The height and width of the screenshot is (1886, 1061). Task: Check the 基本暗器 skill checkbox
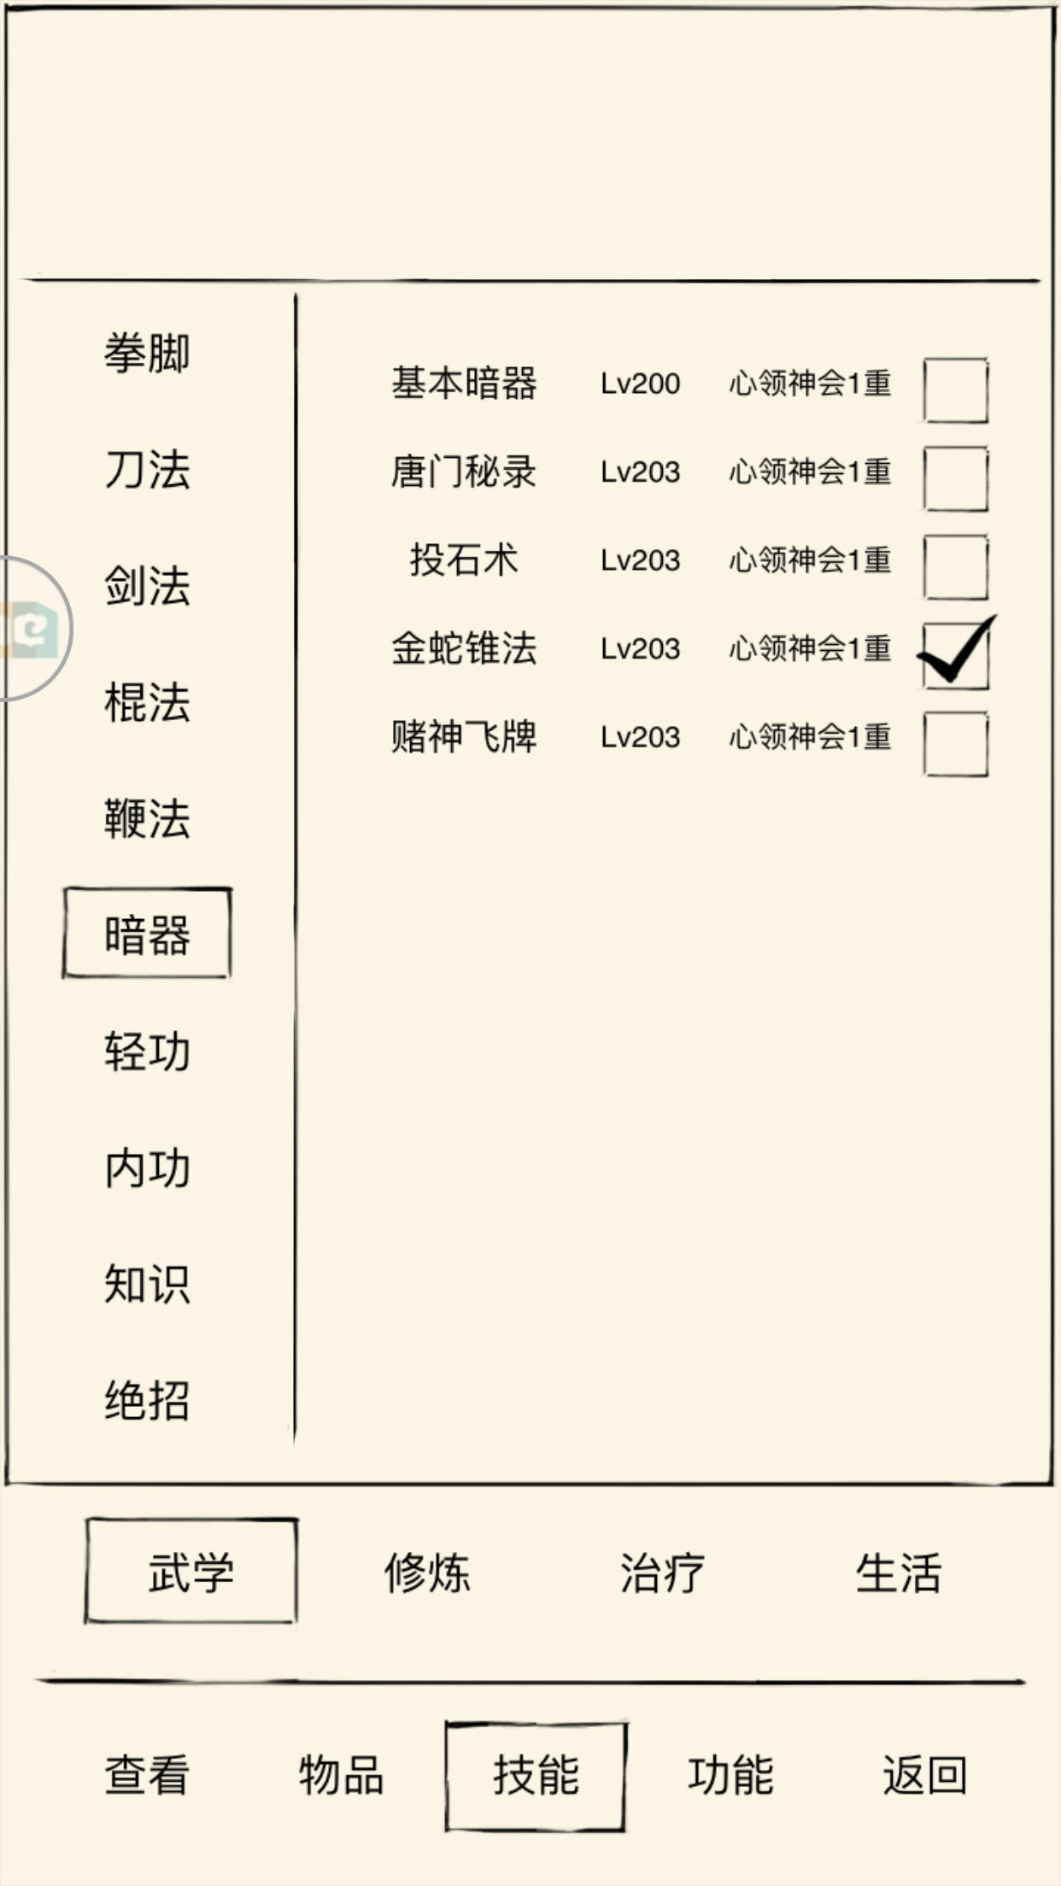(x=955, y=390)
